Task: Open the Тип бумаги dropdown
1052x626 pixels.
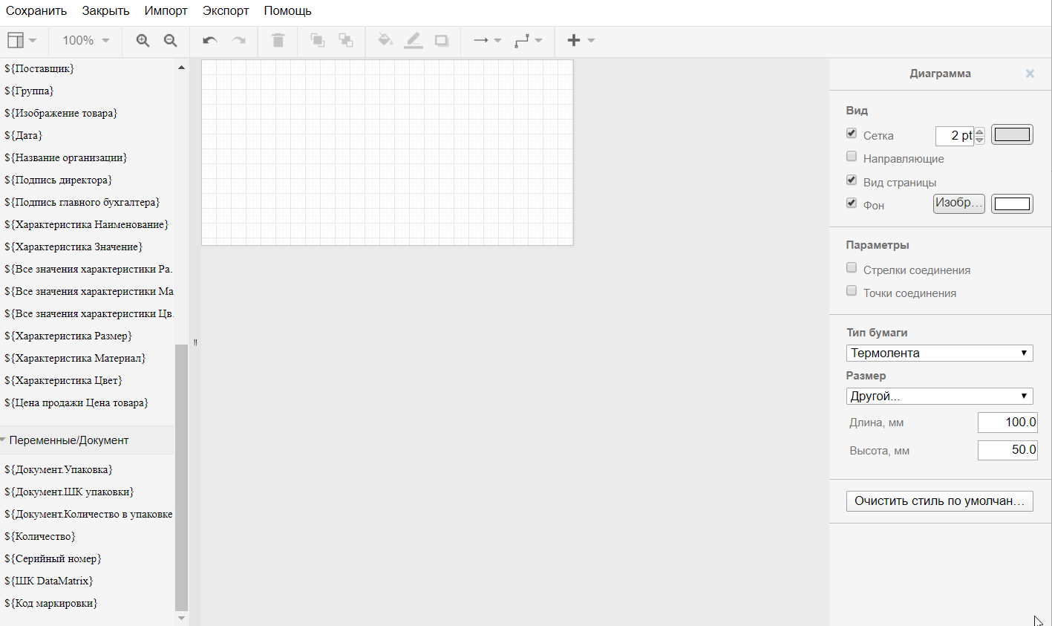Action: (x=939, y=353)
